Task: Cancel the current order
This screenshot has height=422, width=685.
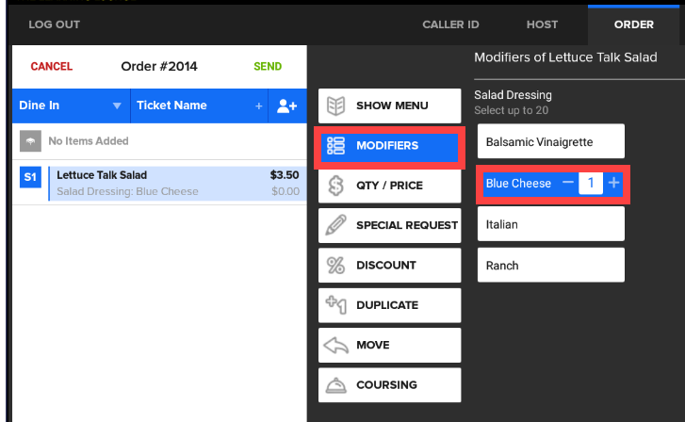Action: (x=51, y=67)
